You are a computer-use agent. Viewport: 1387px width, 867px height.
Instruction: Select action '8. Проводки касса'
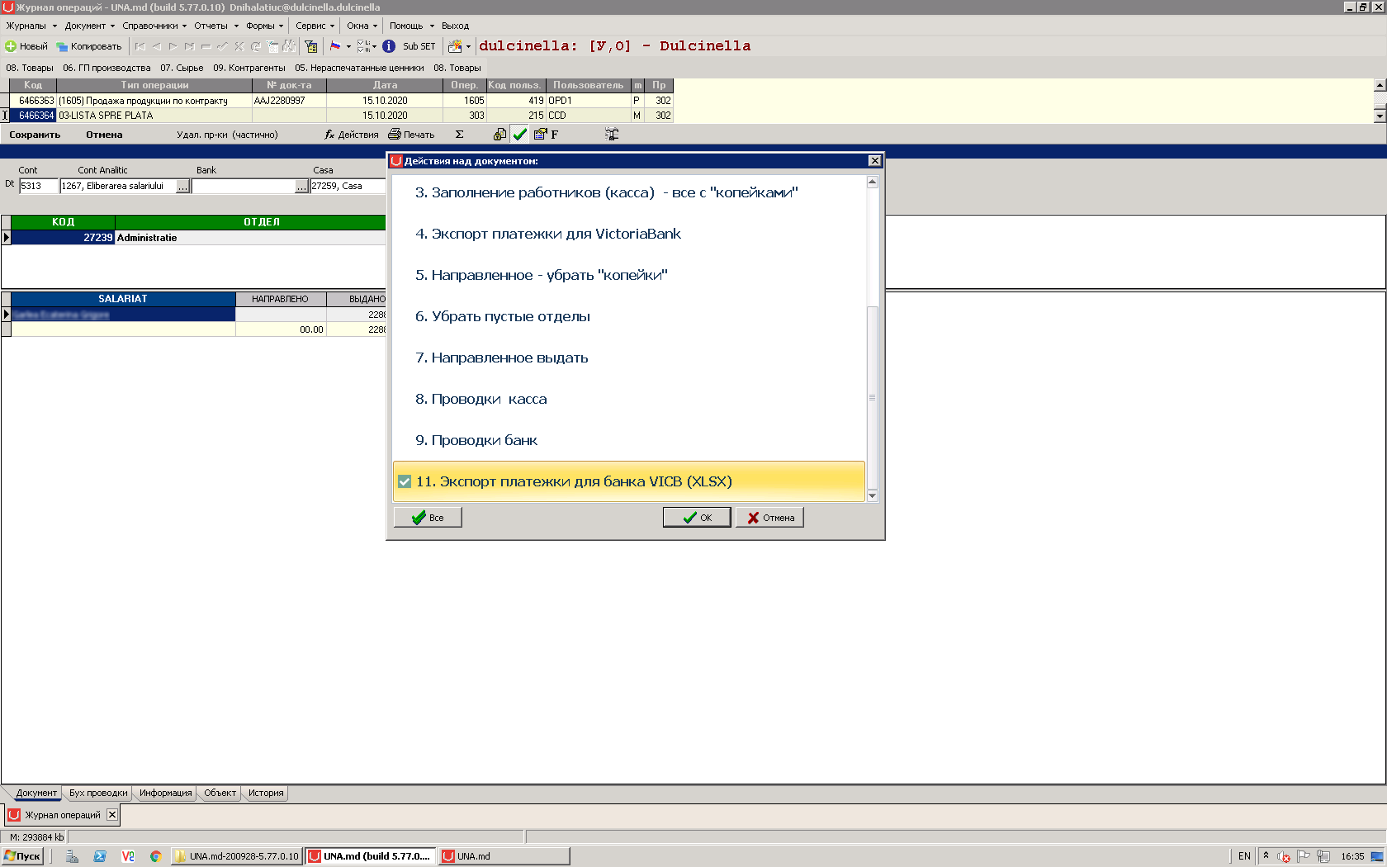629,400
